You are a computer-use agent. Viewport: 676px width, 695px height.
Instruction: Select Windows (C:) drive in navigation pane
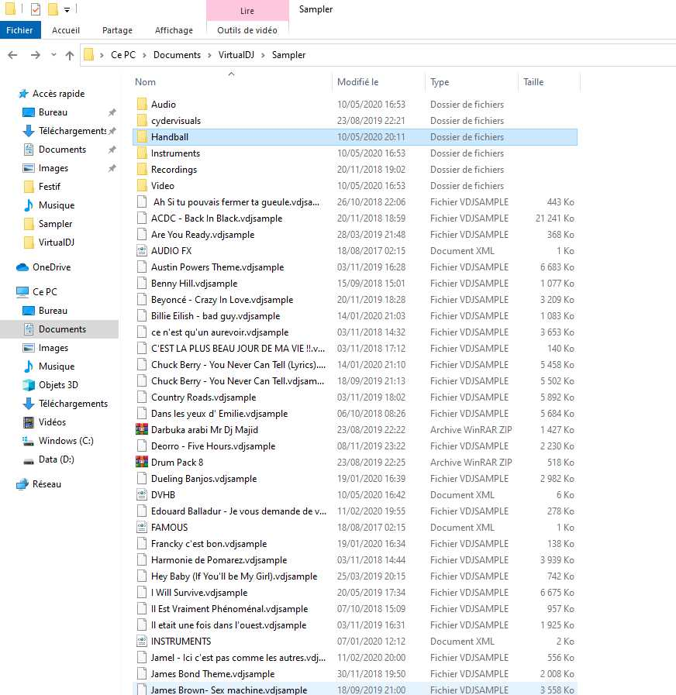(66, 441)
